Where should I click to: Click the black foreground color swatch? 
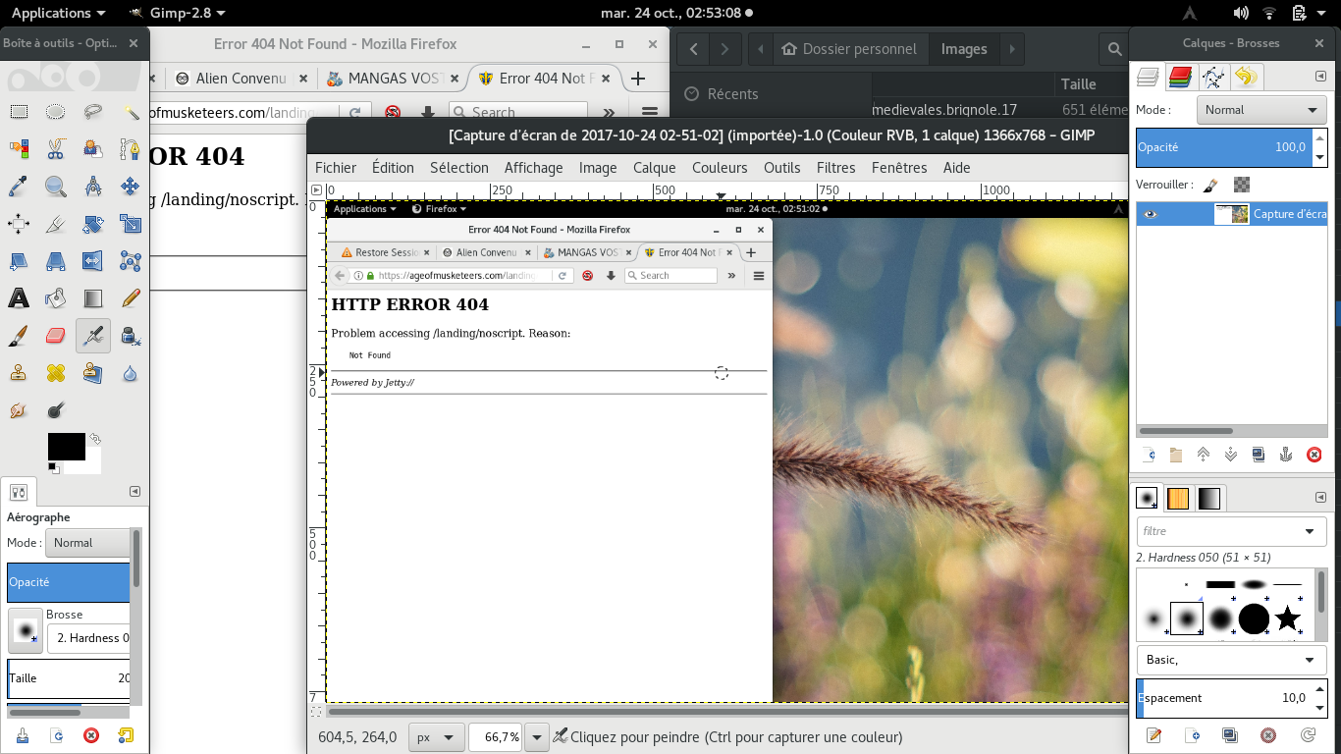(x=66, y=447)
